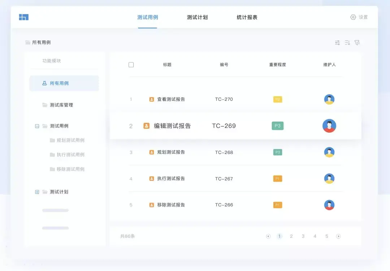The image size is (390, 271).
Task: Click folder icon next to 规划测试用例
Action: pyautogui.click(x=52, y=140)
